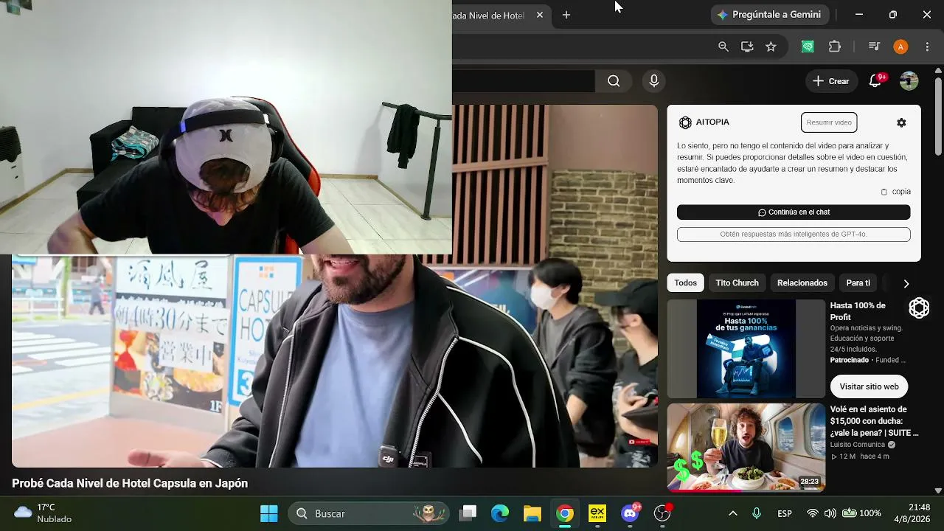Expand the hidden system tray icons
Image resolution: width=944 pixels, height=531 pixels.
point(733,513)
